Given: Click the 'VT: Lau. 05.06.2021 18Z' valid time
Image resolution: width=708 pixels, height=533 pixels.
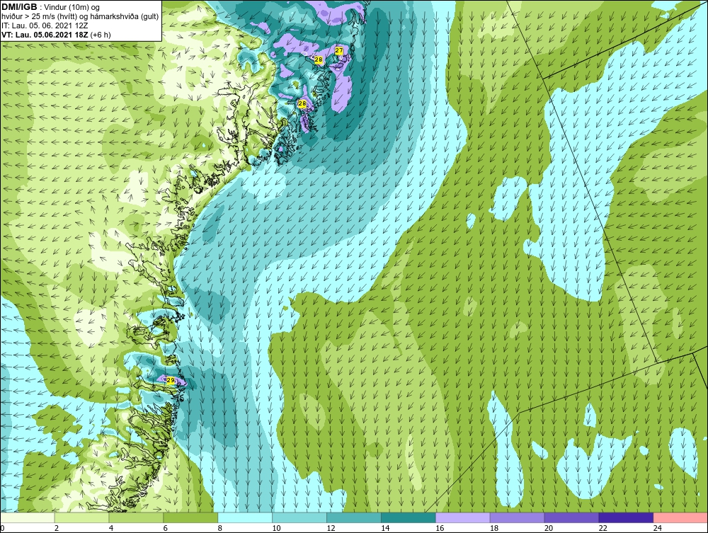Looking at the screenshot, I should click(x=45, y=35).
